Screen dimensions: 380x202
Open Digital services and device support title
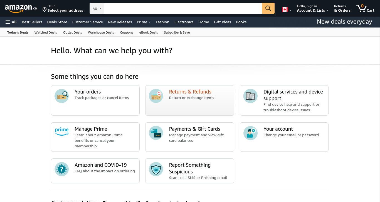(x=293, y=95)
